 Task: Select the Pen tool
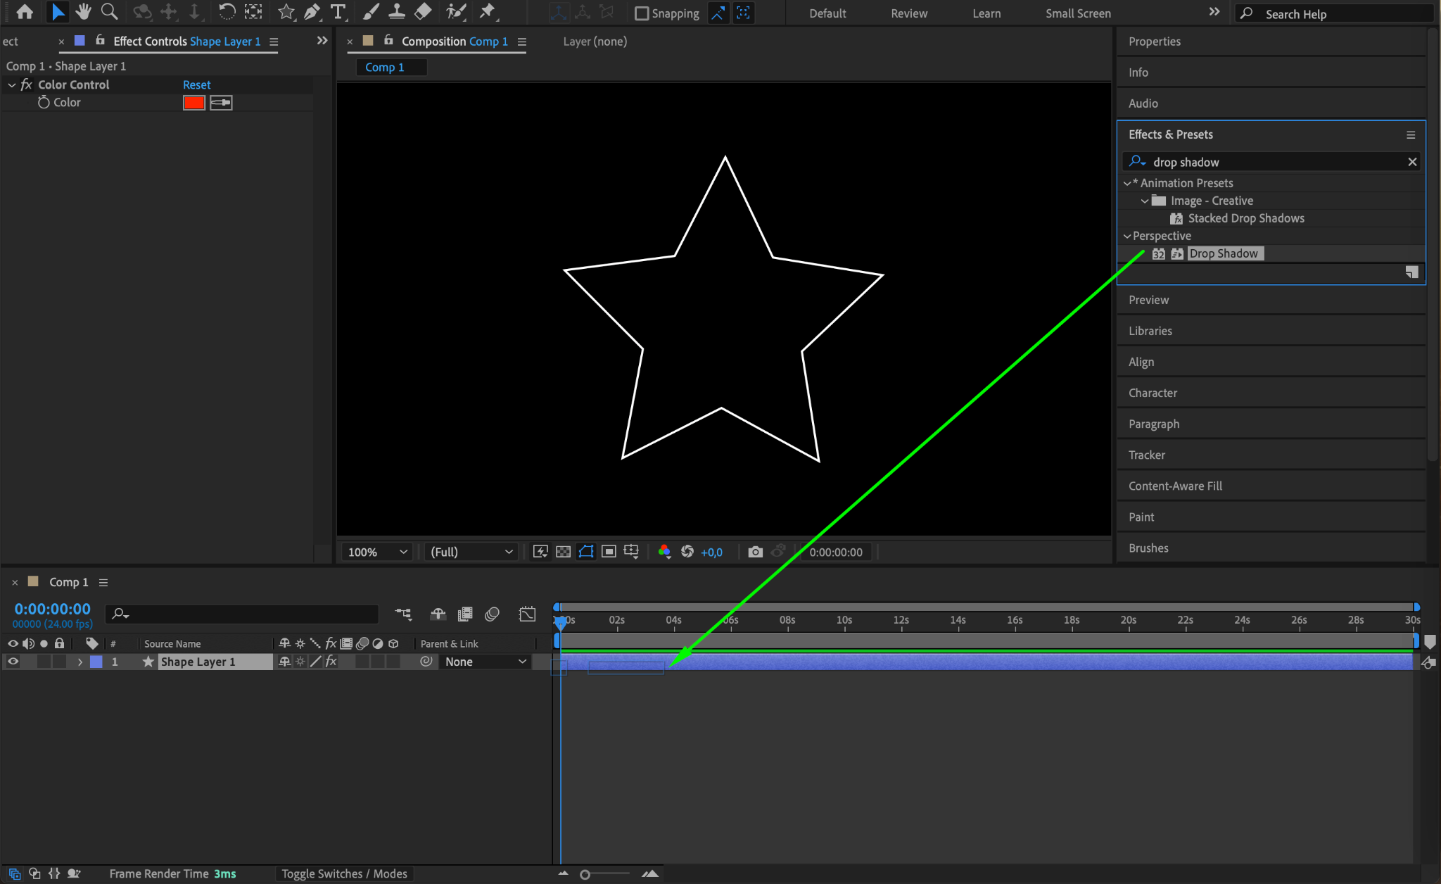click(x=312, y=12)
